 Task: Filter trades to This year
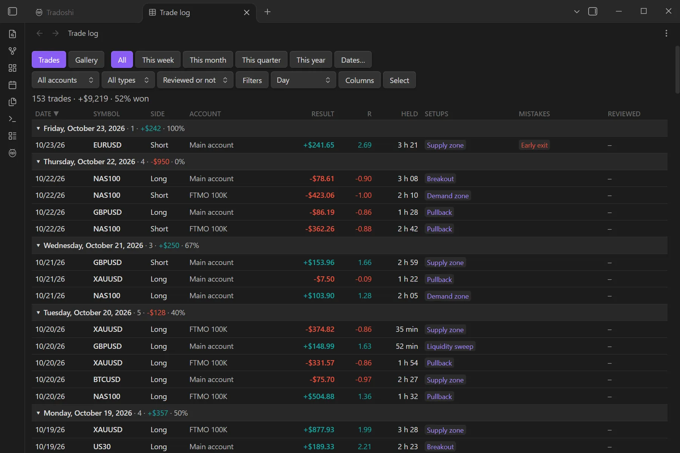click(x=311, y=60)
